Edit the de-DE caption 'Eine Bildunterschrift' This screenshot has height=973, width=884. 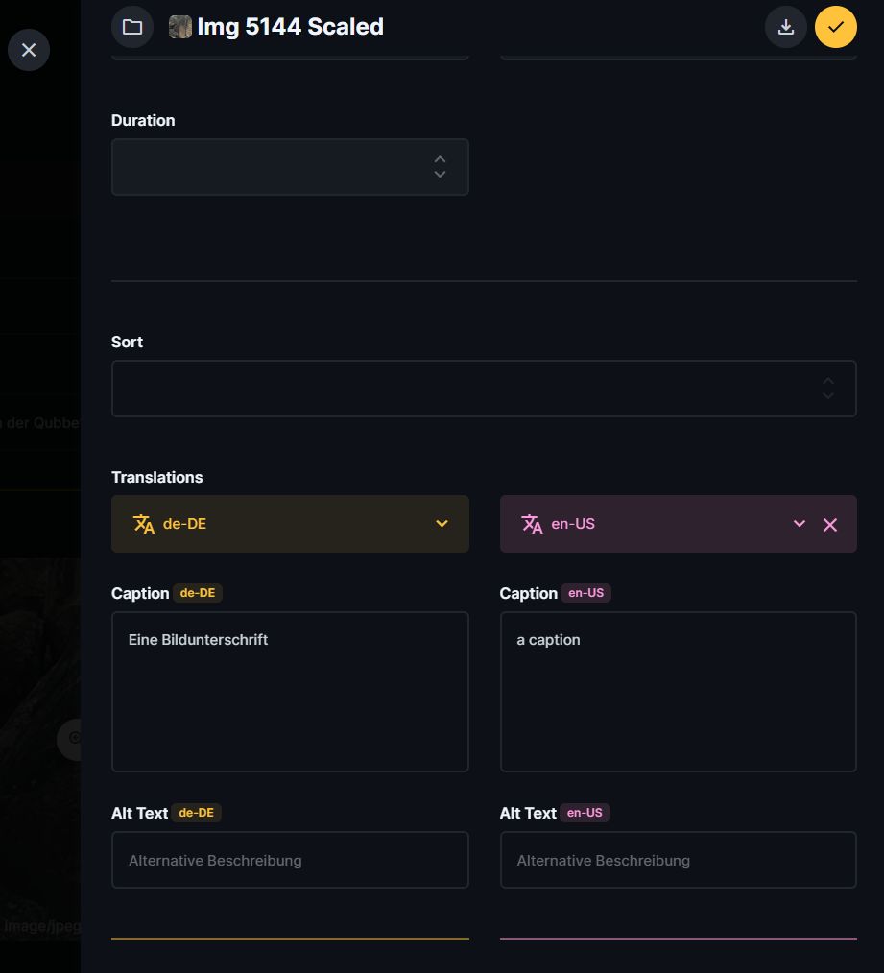click(290, 691)
